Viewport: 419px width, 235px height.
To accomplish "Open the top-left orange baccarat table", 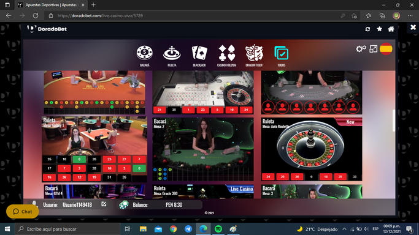I will click(94, 92).
